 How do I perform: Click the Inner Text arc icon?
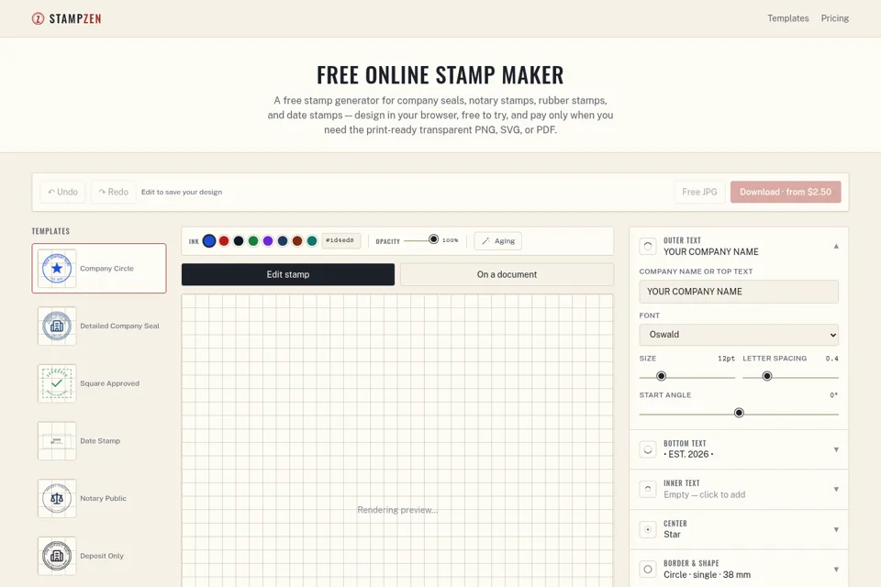point(648,489)
